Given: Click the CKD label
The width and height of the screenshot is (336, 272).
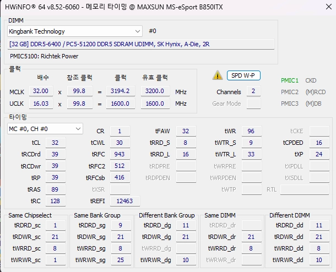Looking at the screenshot, I should pyautogui.click(x=311, y=80).
